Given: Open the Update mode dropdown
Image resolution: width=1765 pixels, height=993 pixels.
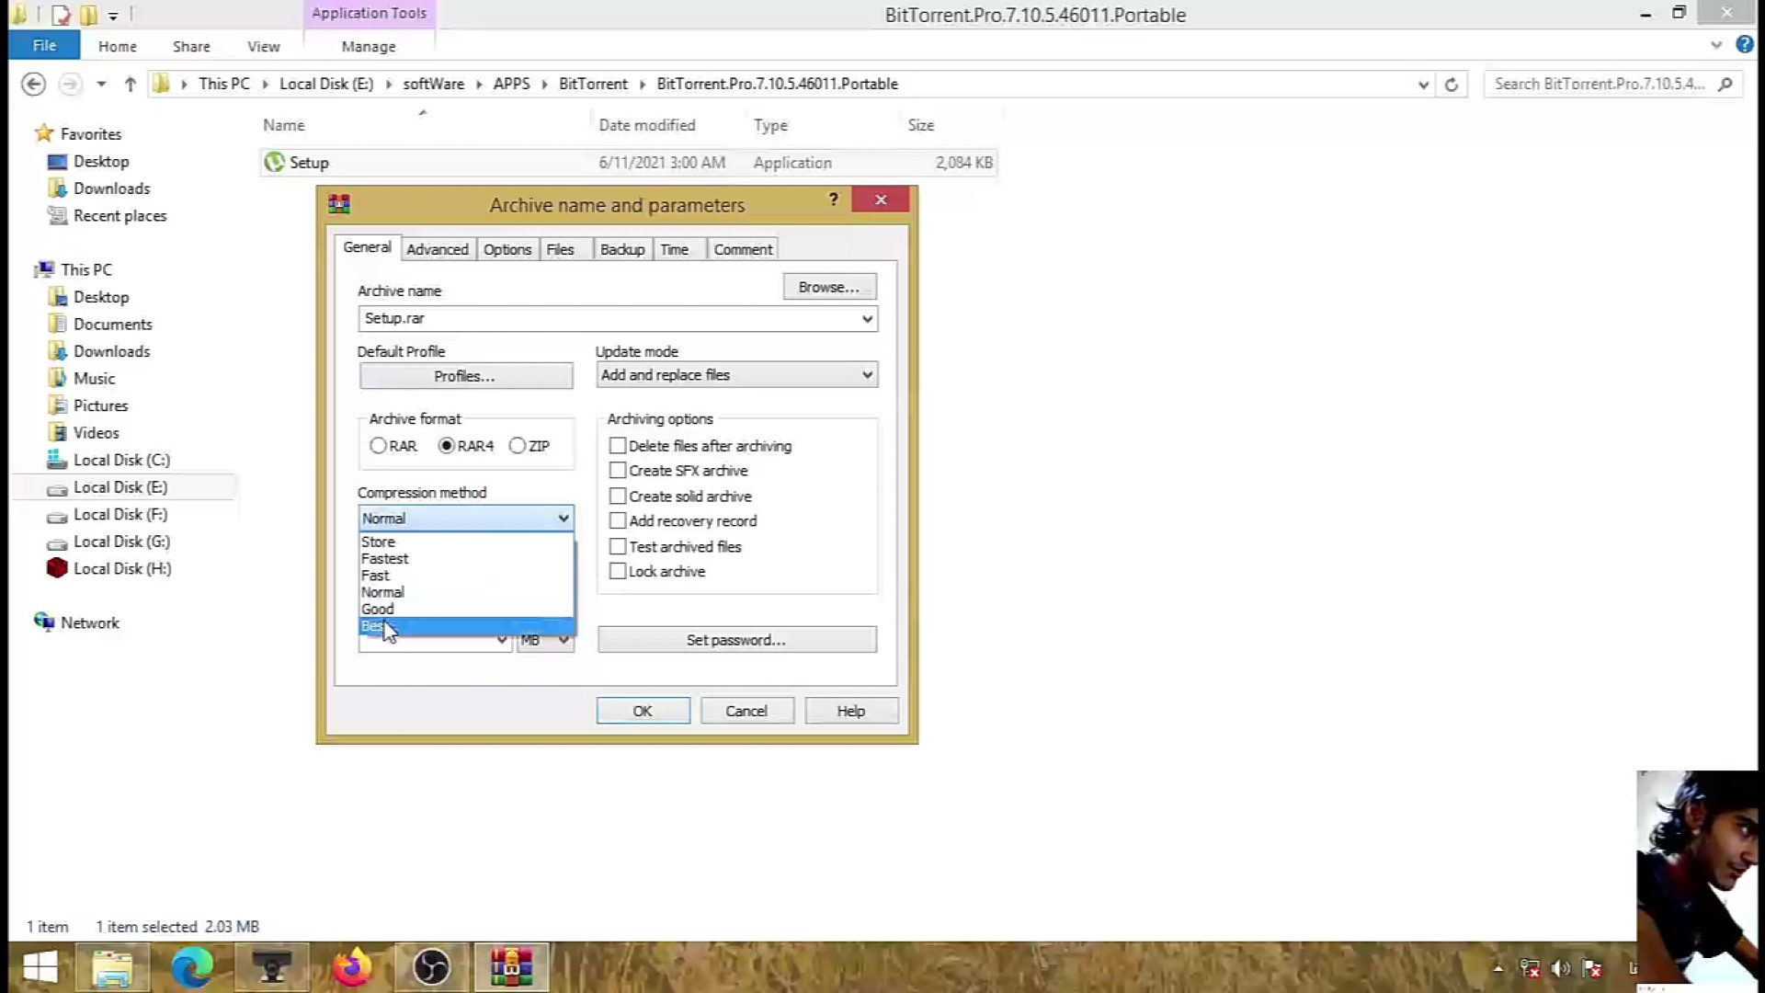Looking at the screenshot, I should pos(736,375).
